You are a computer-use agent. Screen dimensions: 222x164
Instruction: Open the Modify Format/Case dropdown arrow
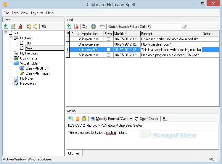click(x=131, y=119)
